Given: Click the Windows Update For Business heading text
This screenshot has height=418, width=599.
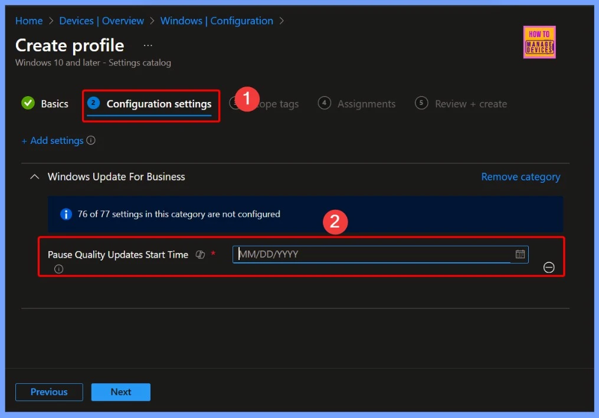Looking at the screenshot, I should (116, 177).
